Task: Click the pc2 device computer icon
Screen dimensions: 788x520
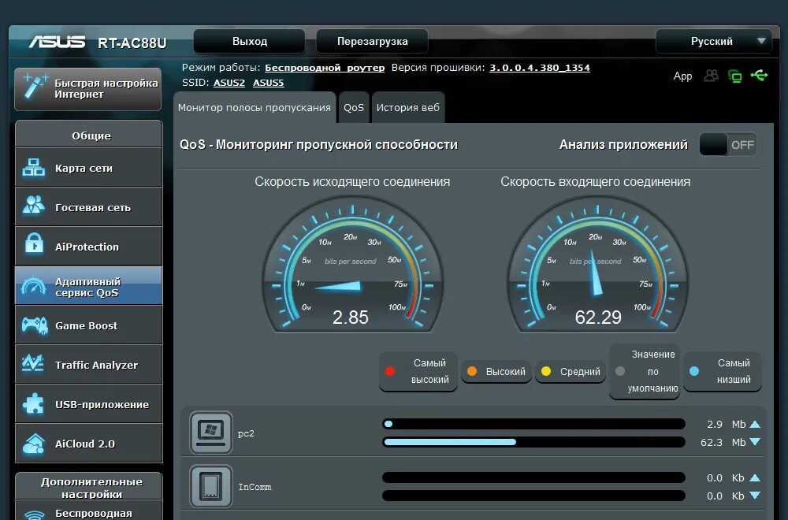Action: tap(211, 432)
